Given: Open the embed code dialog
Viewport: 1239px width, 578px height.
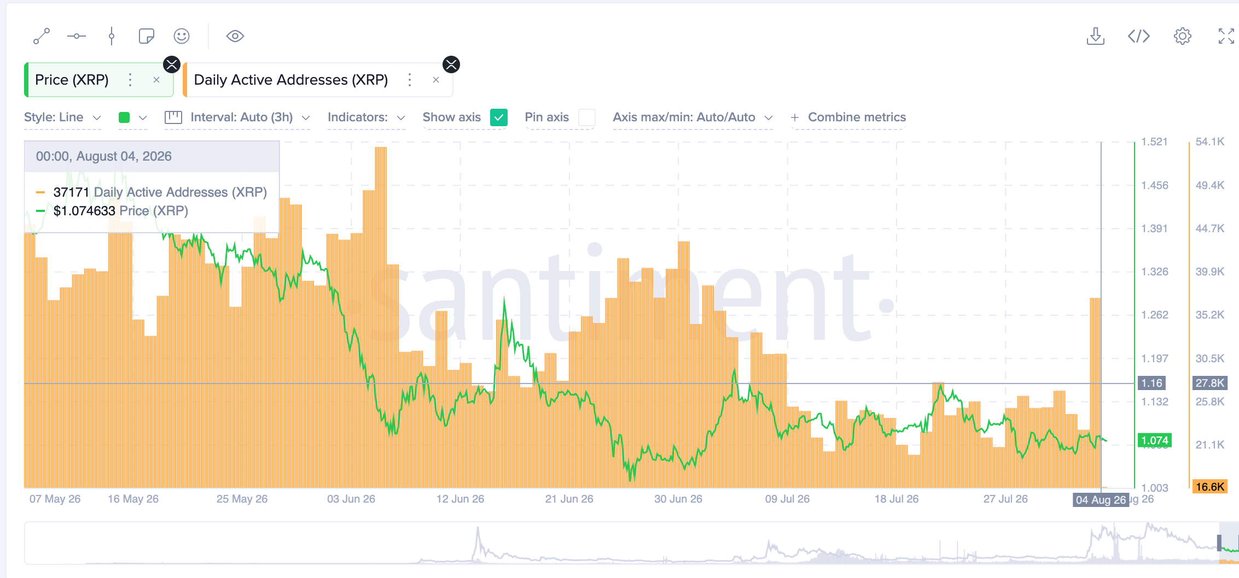Looking at the screenshot, I should pos(1139,37).
